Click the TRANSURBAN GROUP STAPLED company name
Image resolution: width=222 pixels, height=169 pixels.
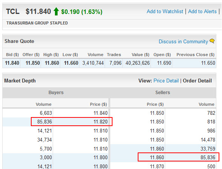point(37,23)
